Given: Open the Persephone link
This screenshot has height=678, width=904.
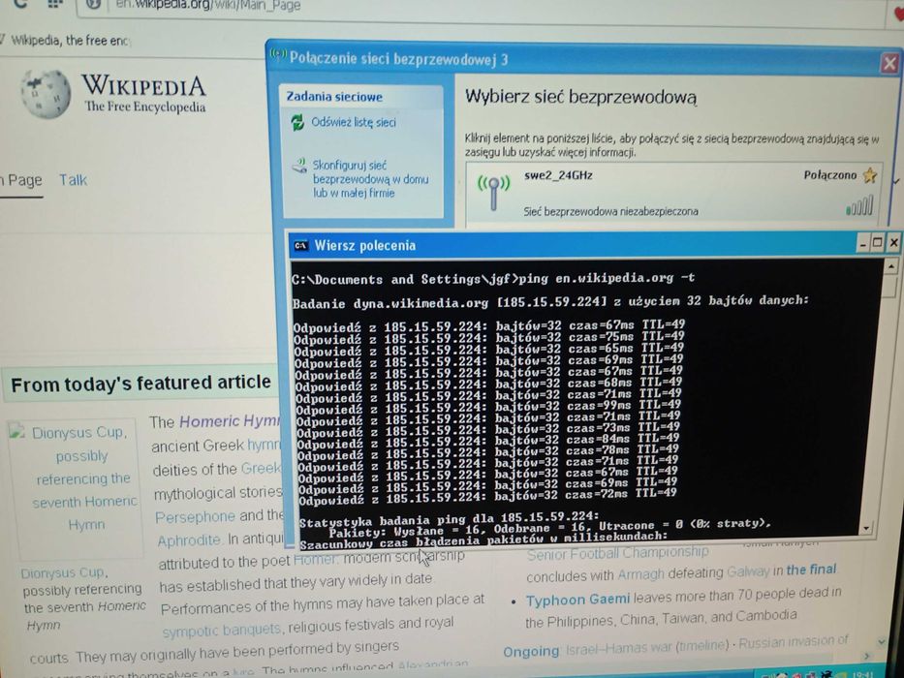Looking at the screenshot, I should (x=195, y=517).
